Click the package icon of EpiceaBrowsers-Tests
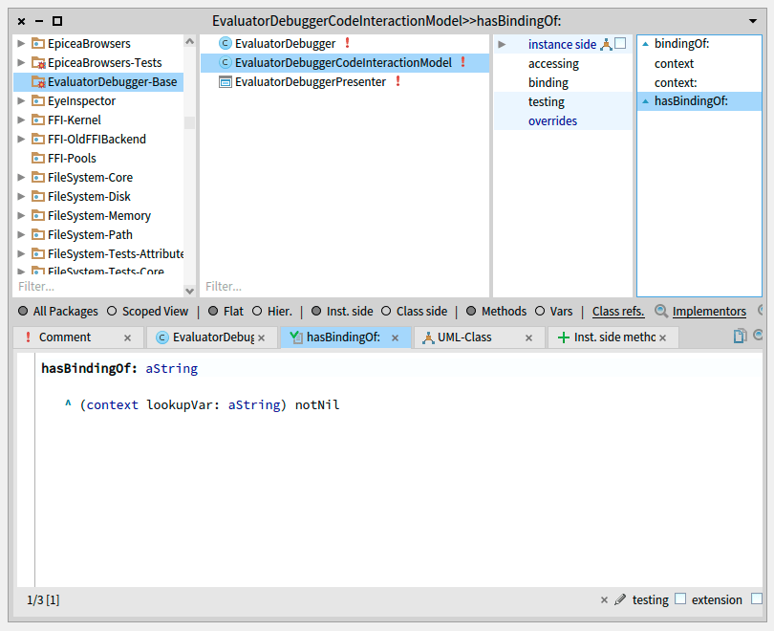Image resolution: width=774 pixels, height=631 pixels. (39, 63)
